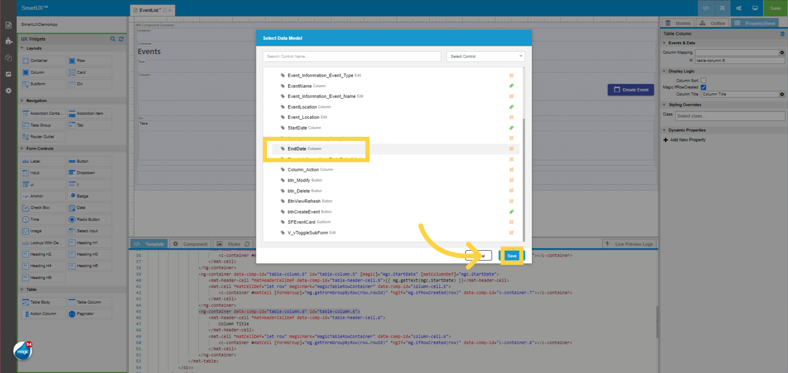Click the expand fullscreen icon in top bar
788x373 pixels.
pos(722,8)
